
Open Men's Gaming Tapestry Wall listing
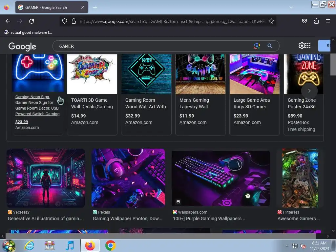coord(194,103)
